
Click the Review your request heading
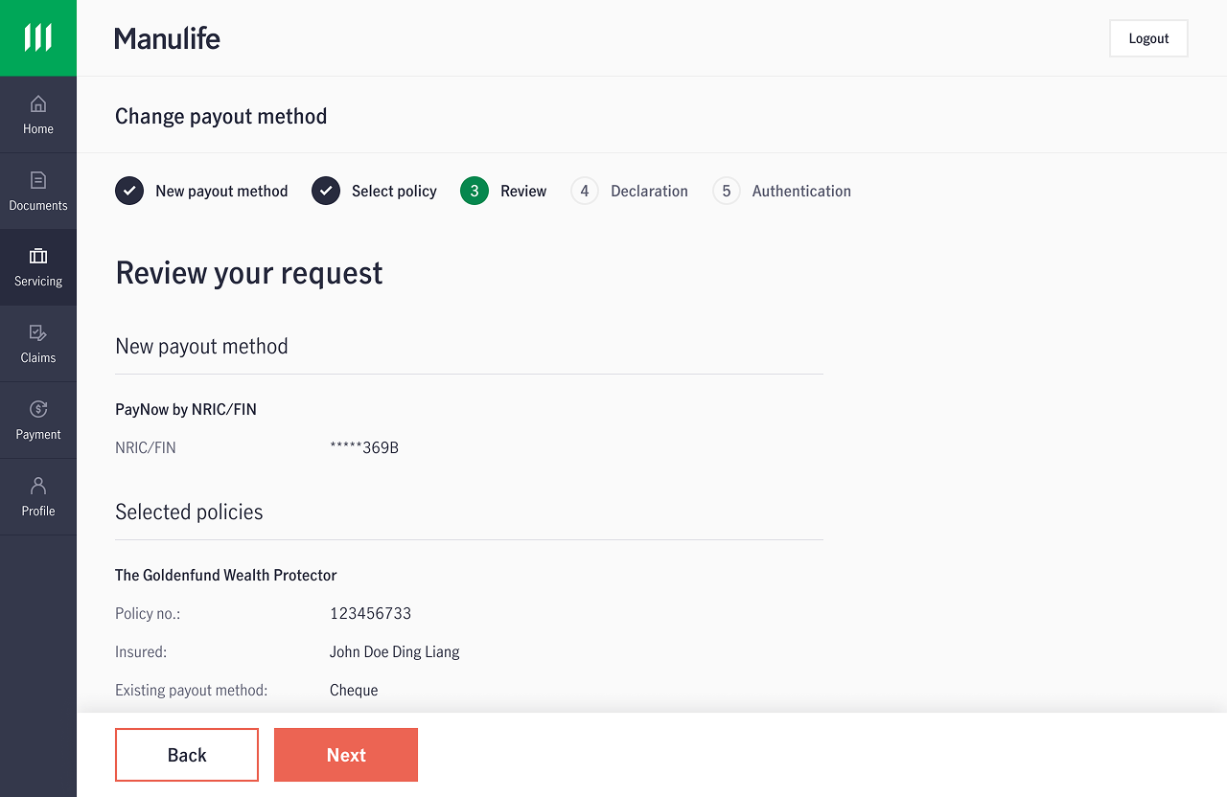pos(249,273)
